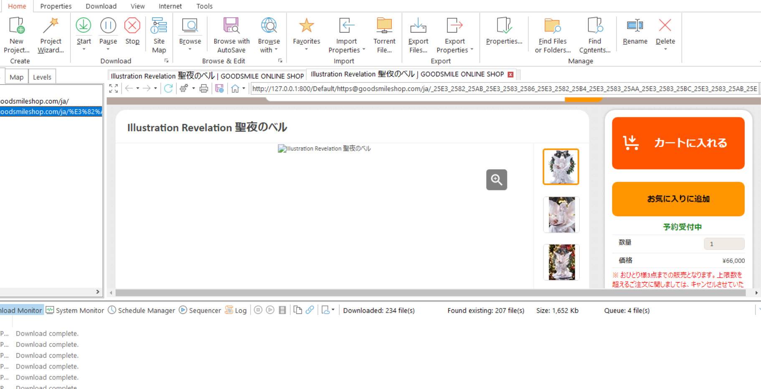Open the Browse dropdown arrow
Screen dimensions: 761x389
(190, 49)
